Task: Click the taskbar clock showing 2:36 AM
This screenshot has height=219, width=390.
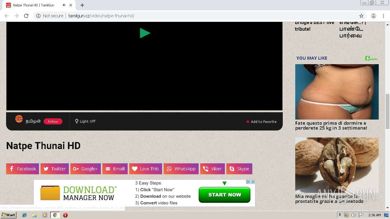Action: pyautogui.click(x=374, y=215)
